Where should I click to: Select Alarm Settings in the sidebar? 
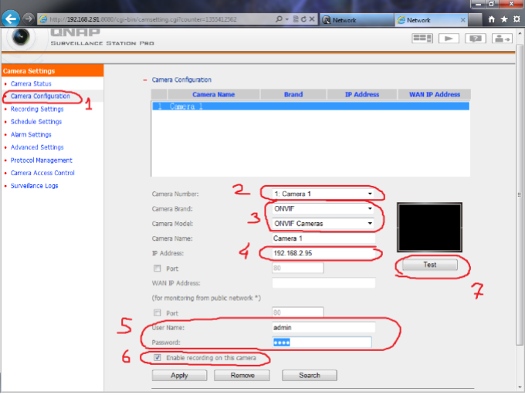click(x=31, y=134)
